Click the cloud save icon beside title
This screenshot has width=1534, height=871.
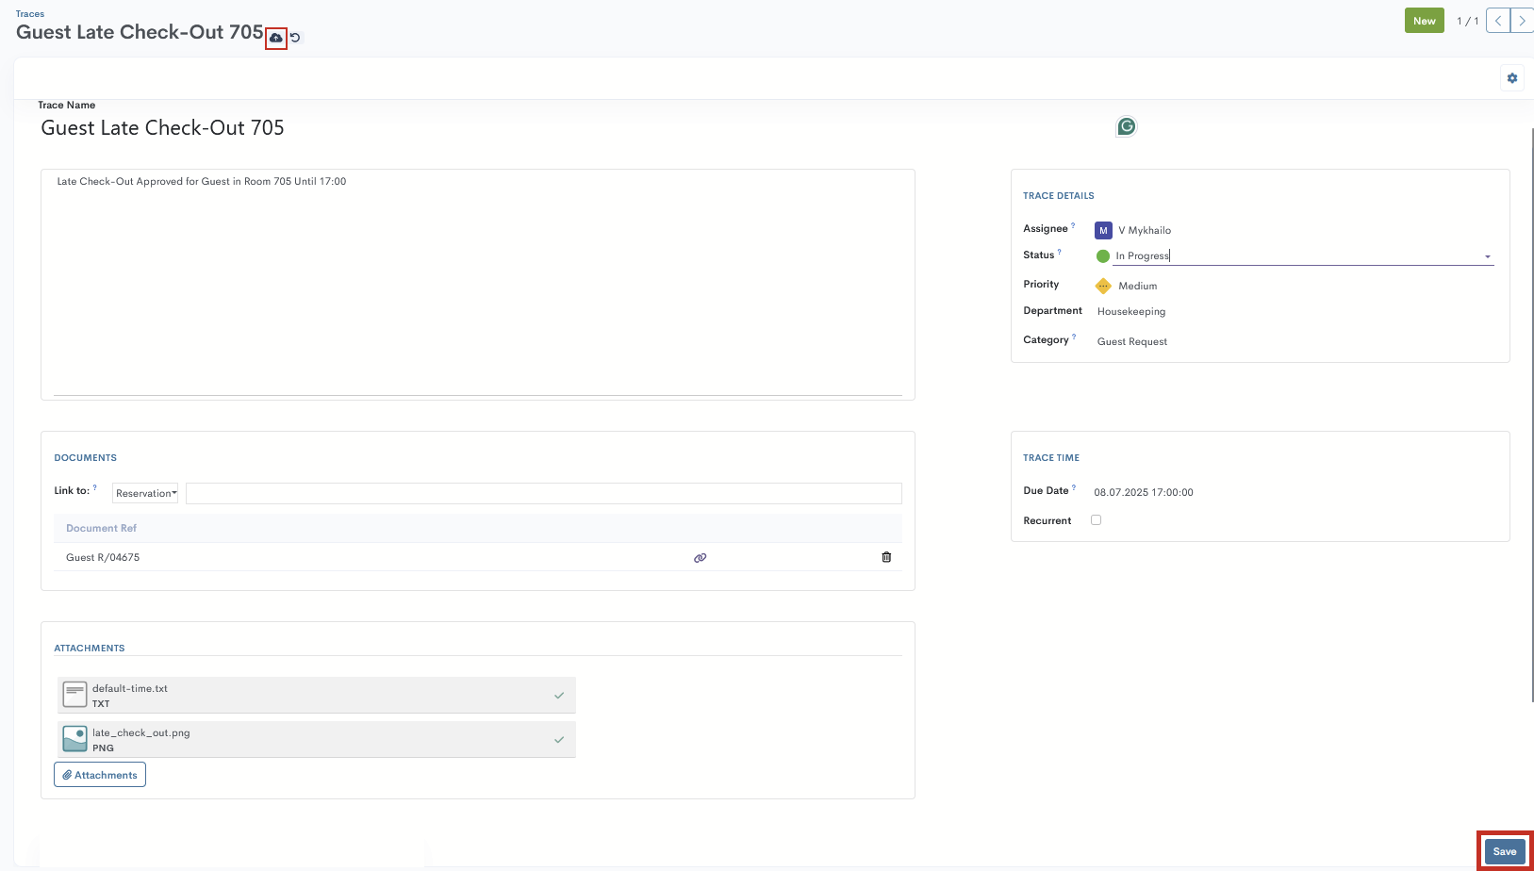[x=275, y=38]
